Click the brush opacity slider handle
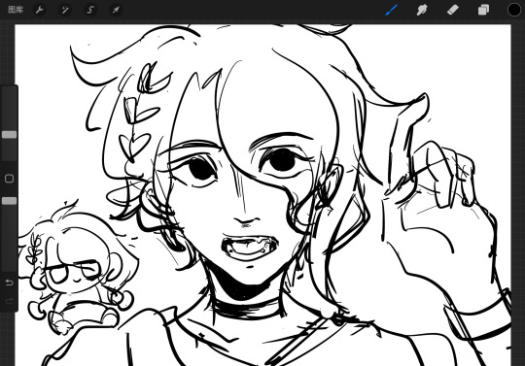 pyautogui.click(x=10, y=201)
